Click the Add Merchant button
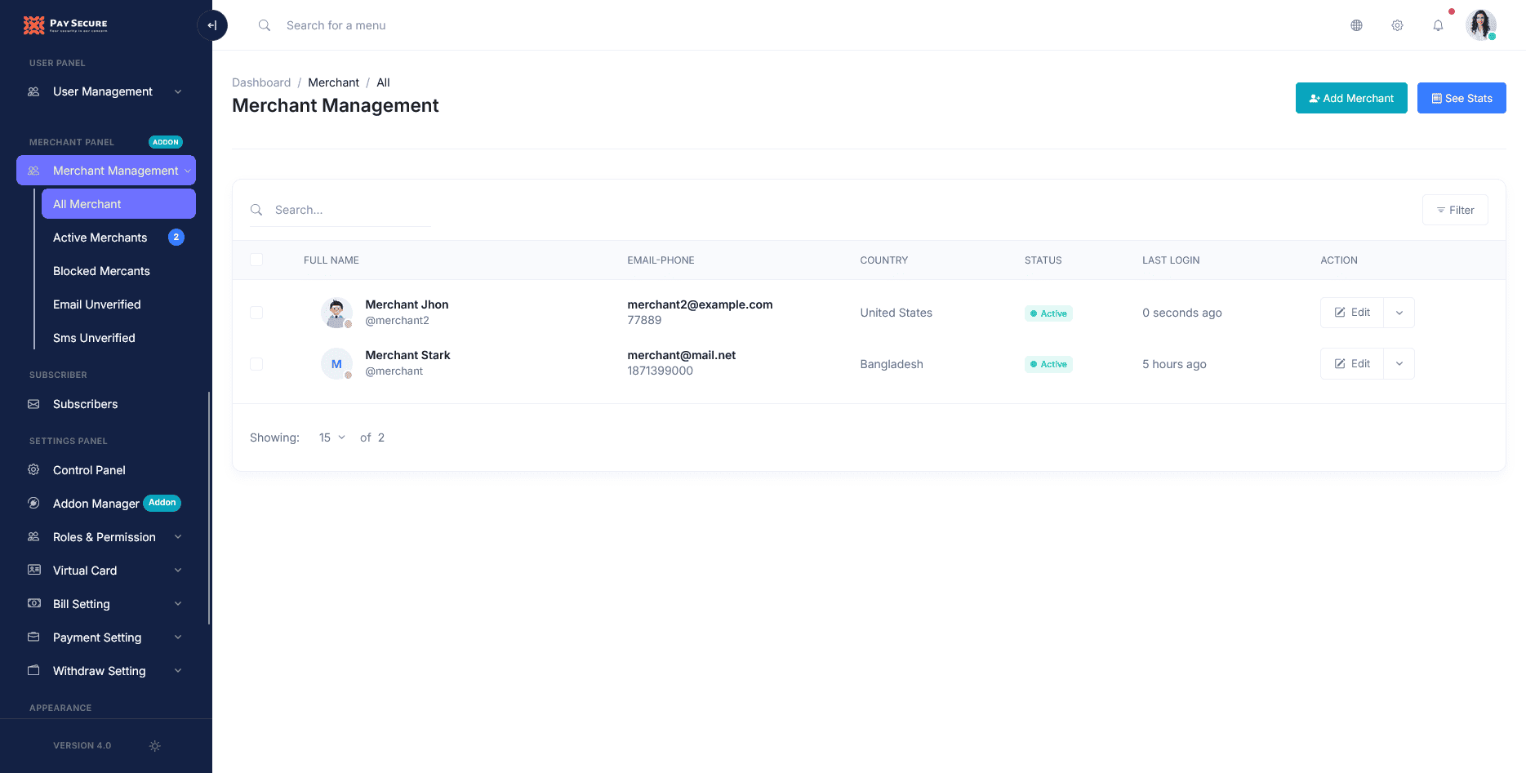This screenshot has width=1526, height=773. tap(1350, 98)
